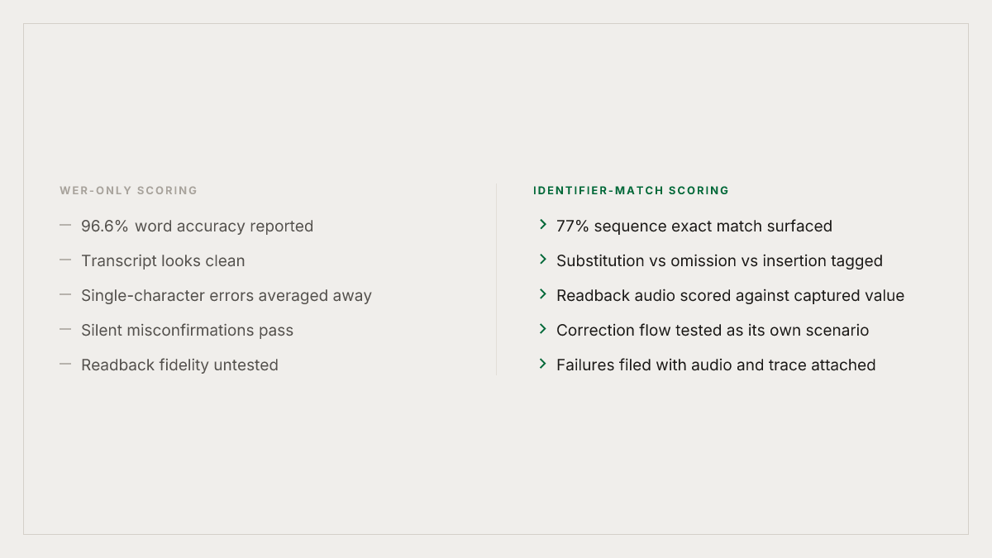Click 77% sequence exact match surfaced text
The image size is (992, 558).
[694, 226]
